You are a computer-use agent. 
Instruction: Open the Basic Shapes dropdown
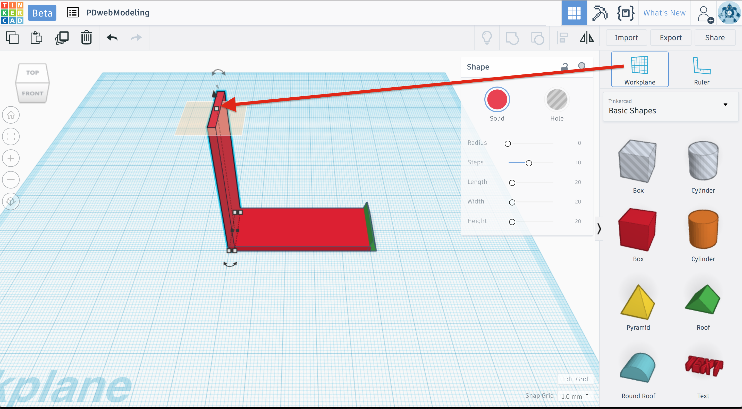tap(670, 107)
